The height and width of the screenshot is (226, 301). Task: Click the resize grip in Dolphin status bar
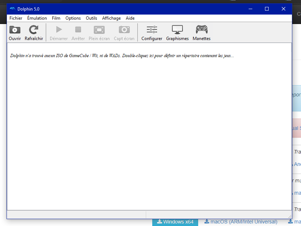coord(290,217)
